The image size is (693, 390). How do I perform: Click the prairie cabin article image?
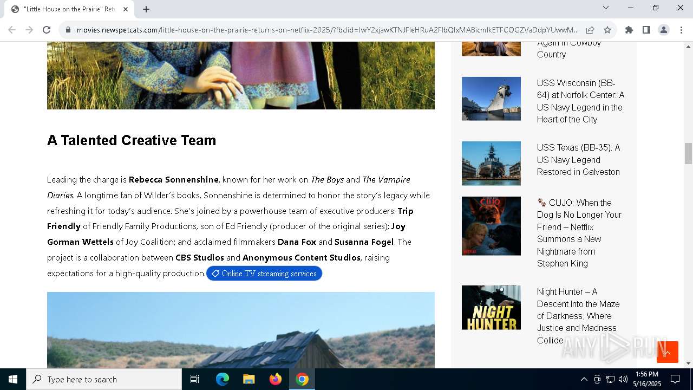tap(241, 330)
